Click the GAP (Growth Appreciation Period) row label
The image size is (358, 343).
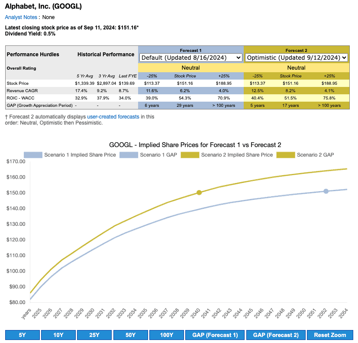[39, 106]
